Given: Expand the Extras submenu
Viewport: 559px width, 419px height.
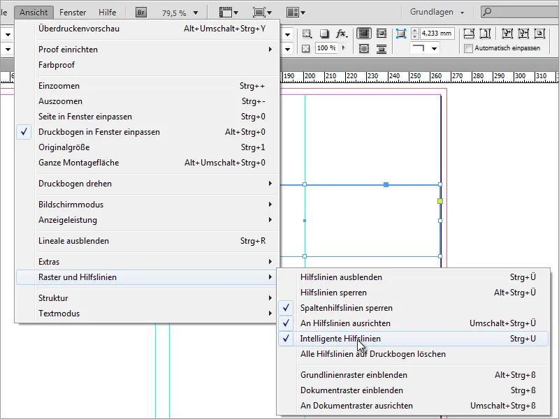Looking at the screenshot, I should click(x=147, y=261).
